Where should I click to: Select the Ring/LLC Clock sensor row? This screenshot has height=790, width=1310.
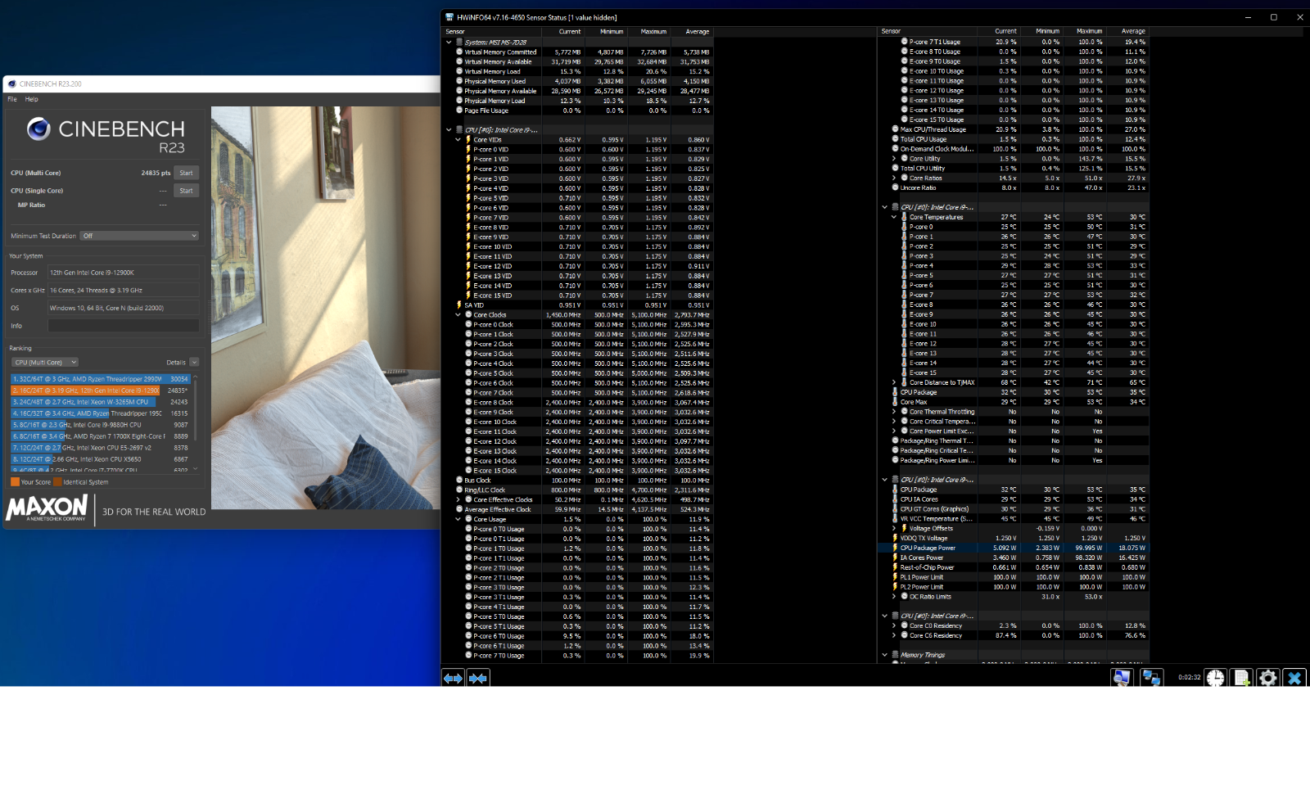[583, 490]
